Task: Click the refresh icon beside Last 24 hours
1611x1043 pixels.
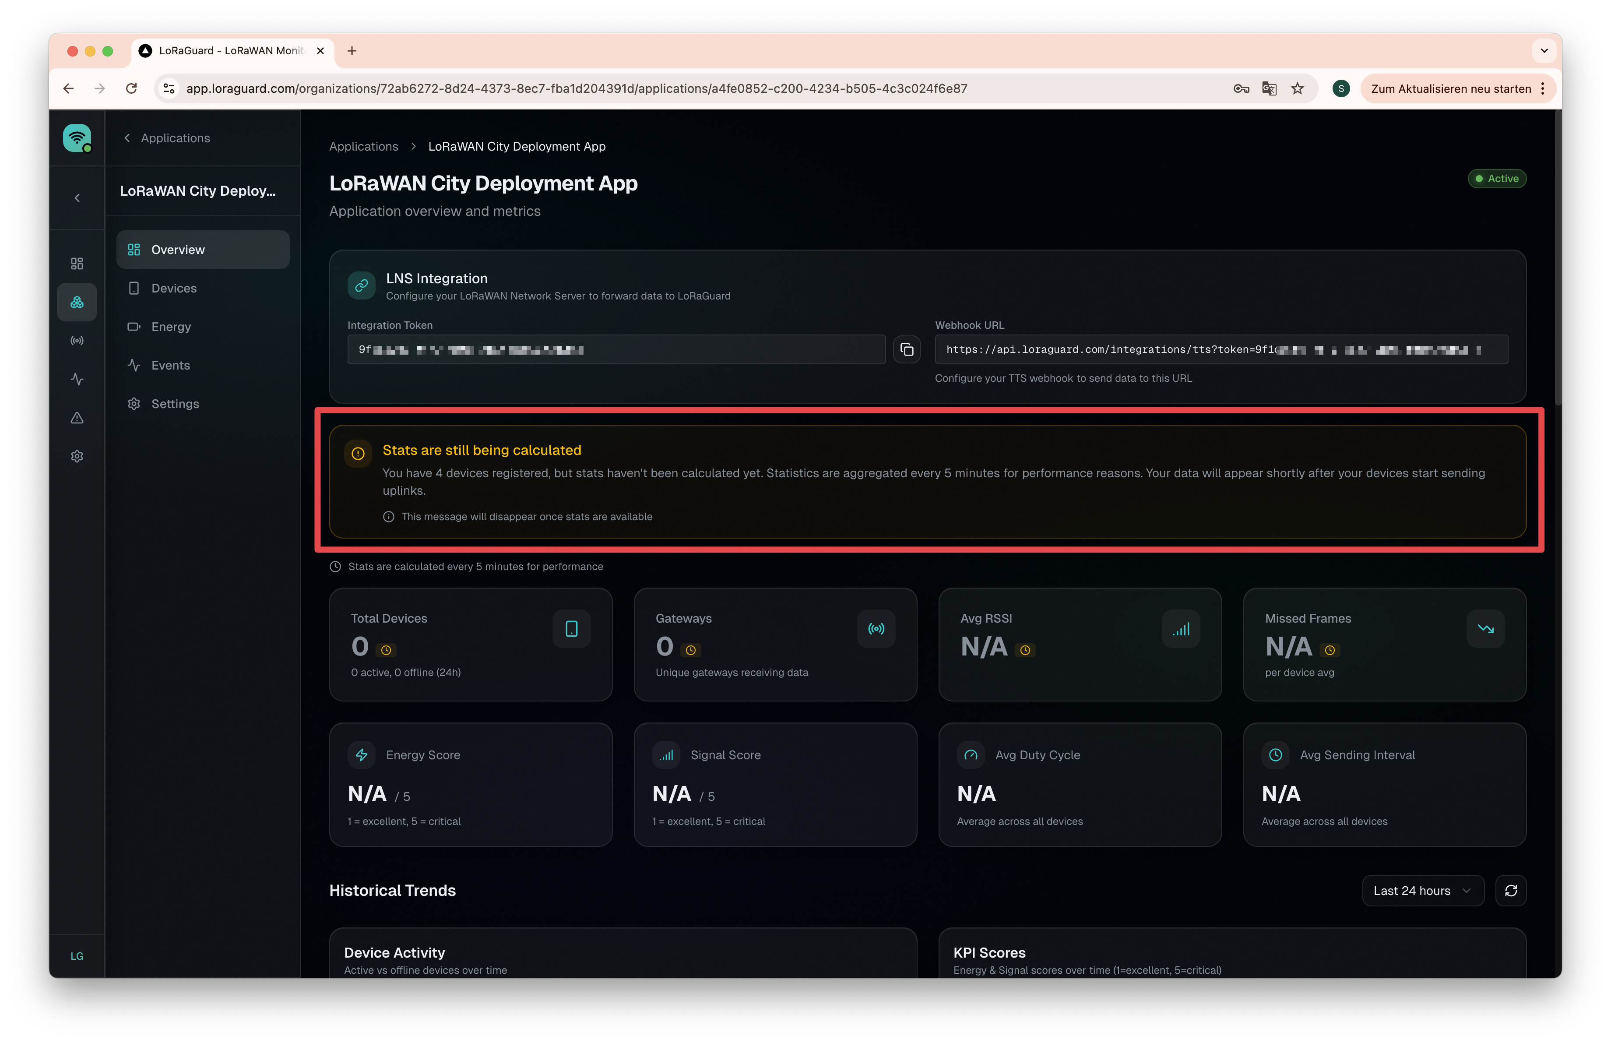Action: (x=1510, y=890)
